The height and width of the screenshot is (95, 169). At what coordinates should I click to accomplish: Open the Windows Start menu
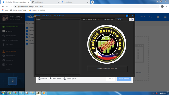(x=3, y=93)
